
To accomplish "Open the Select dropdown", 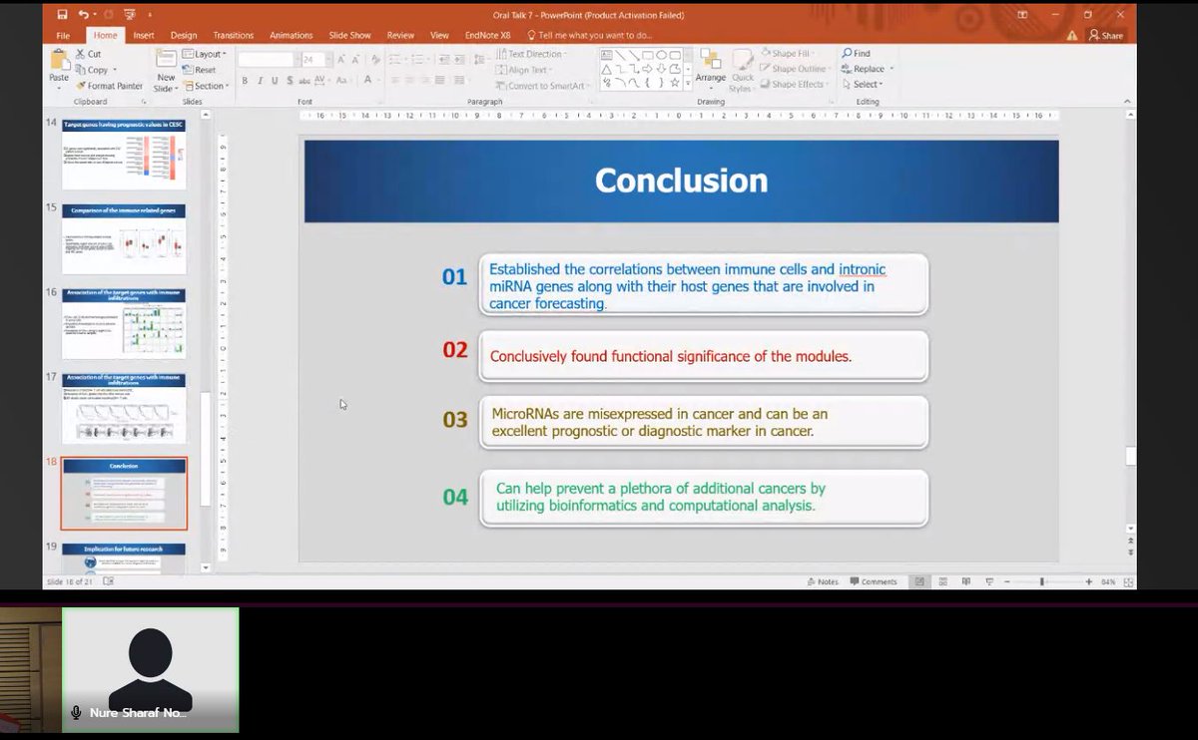I will point(861,85).
